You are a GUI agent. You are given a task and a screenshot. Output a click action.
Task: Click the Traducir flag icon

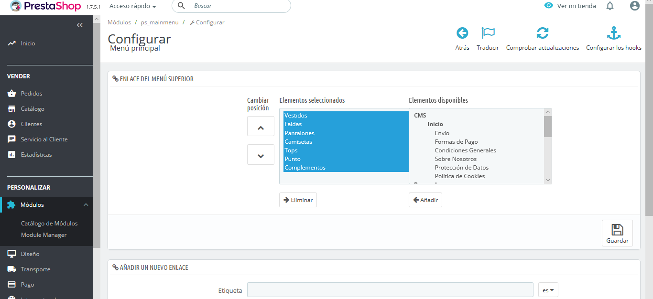tap(488, 33)
